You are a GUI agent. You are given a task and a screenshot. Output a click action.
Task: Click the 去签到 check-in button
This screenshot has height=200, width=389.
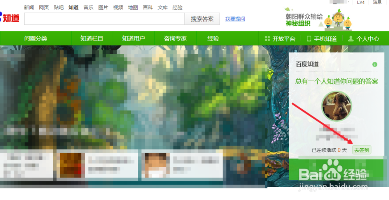coord(361,150)
